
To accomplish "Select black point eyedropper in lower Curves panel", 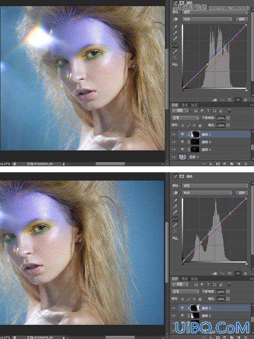I will pyautogui.click(x=175, y=201).
